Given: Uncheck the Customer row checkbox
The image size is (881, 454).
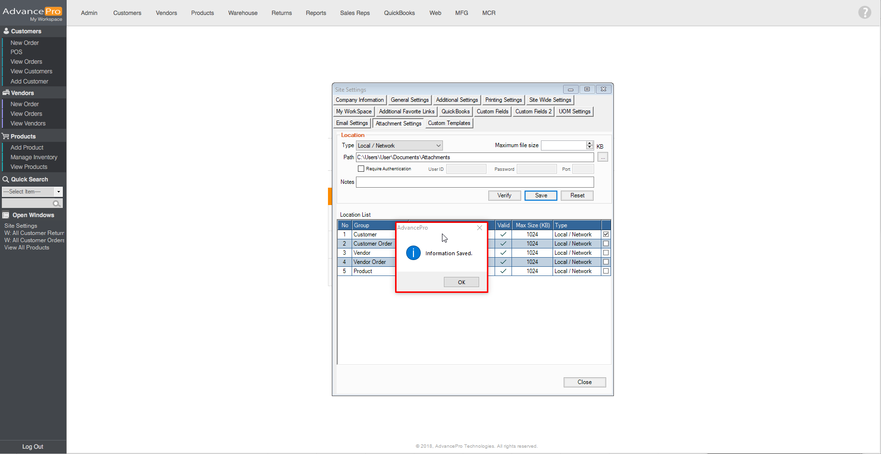Looking at the screenshot, I should click(606, 234).
